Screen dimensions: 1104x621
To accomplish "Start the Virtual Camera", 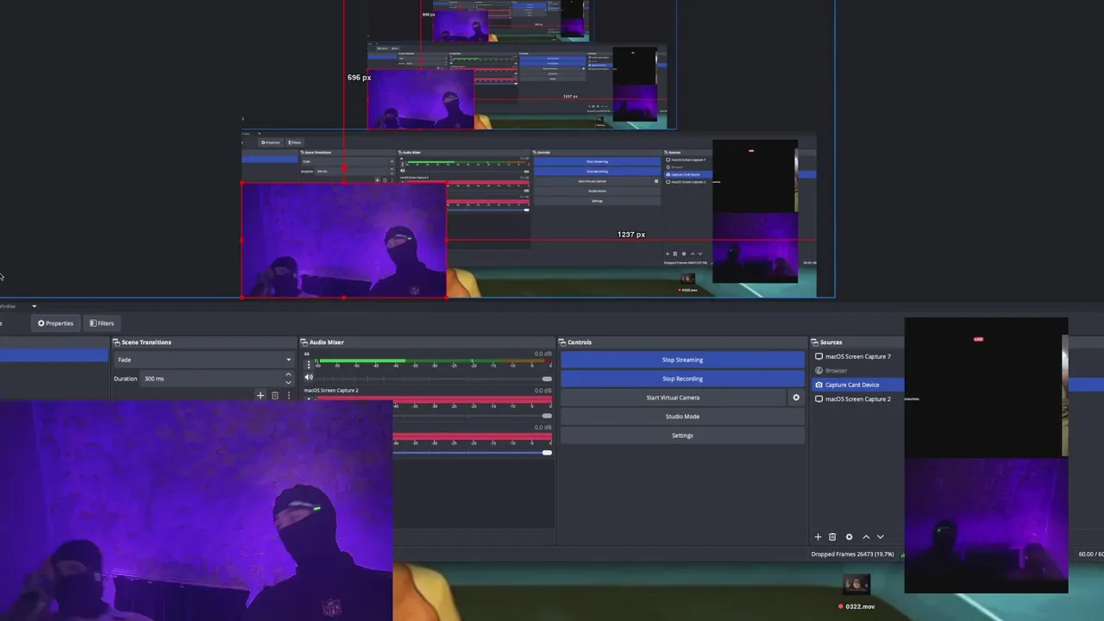I will [x=673, y=398].
